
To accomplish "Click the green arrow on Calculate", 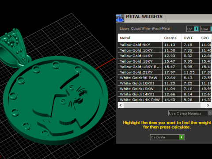I will [x=182, y=137].
